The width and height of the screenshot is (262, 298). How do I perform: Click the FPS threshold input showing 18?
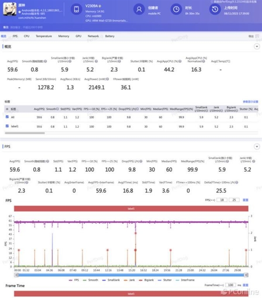[x=224, y=200]
